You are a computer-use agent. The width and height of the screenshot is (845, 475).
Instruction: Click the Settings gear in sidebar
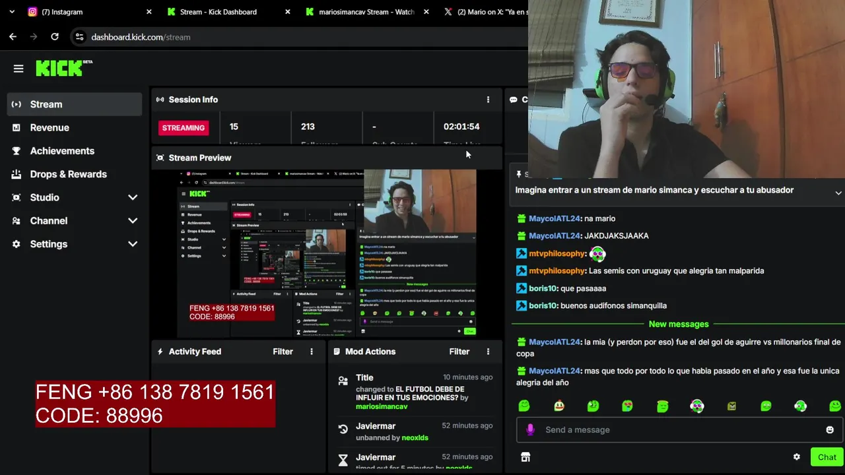17,244
